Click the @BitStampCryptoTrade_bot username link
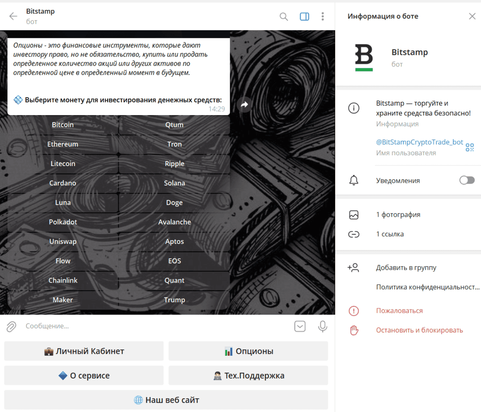This screenshot has width=481, height=412. [x=419, y=142]
